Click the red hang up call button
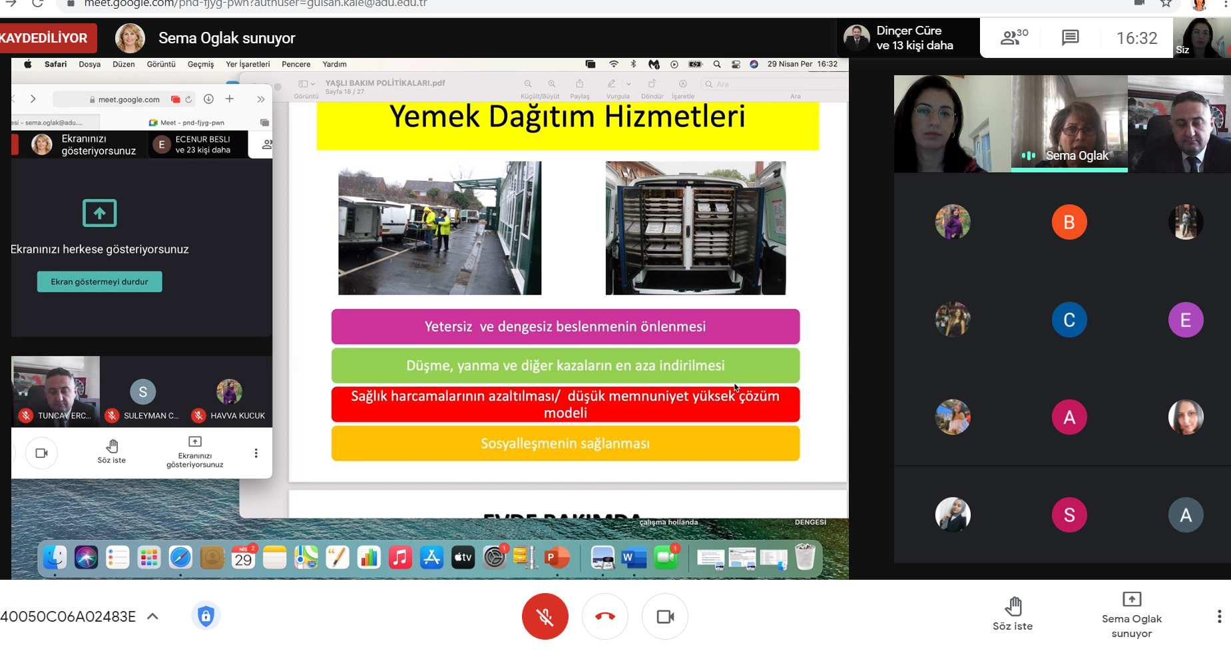This screenshot has width=1231, height=651. click(x=605, y=616)
